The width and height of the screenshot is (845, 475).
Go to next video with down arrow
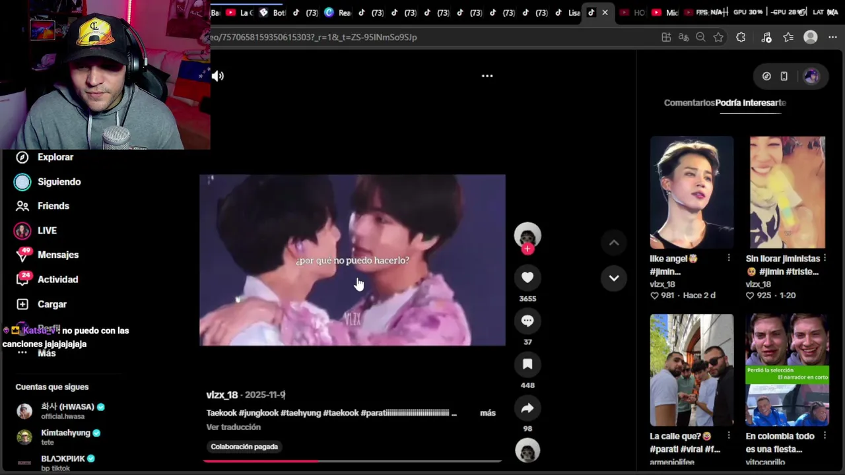coord(614,278)
